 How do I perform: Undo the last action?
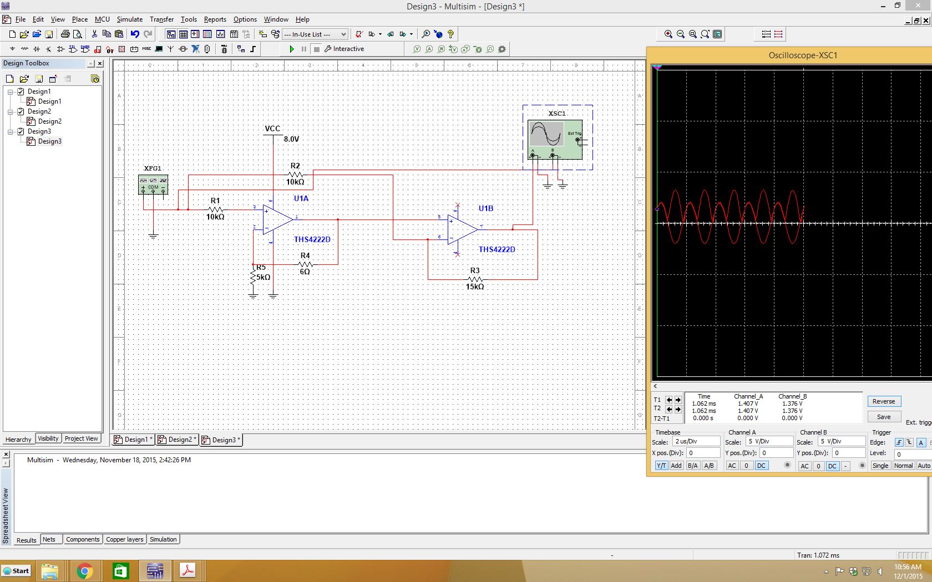[135, 34]
